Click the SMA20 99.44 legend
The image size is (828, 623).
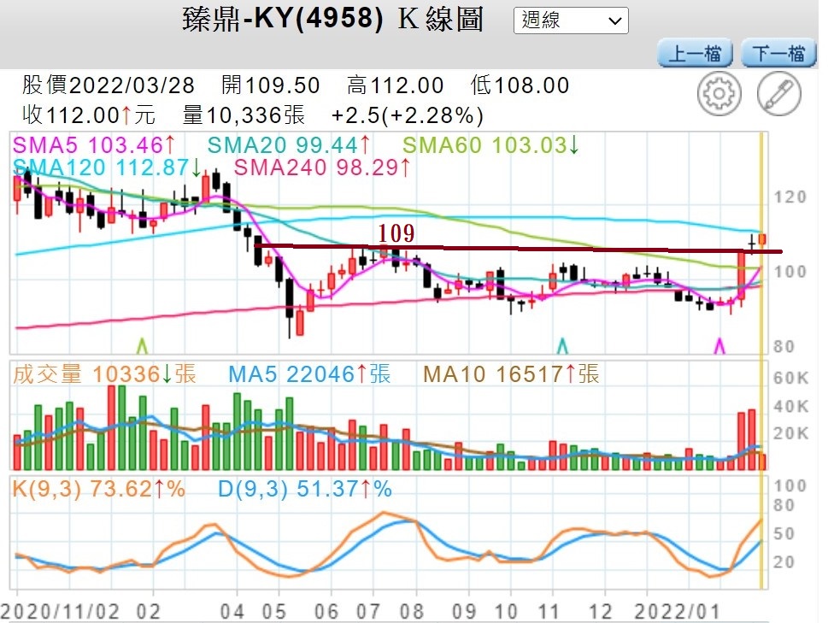point(289,144)
